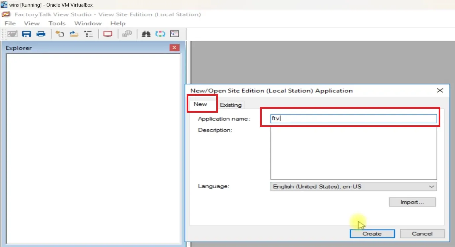Cancel the new application dialog
This screenshot has height=247, width=455.
point(422,233)
